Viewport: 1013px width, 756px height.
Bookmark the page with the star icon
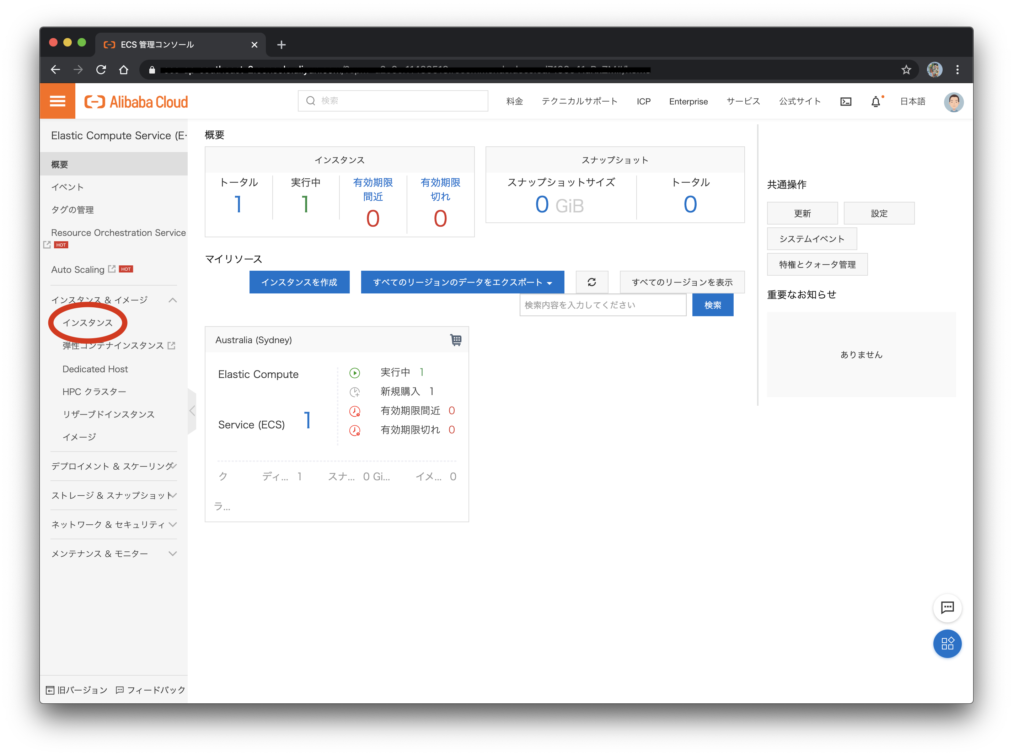906,70
